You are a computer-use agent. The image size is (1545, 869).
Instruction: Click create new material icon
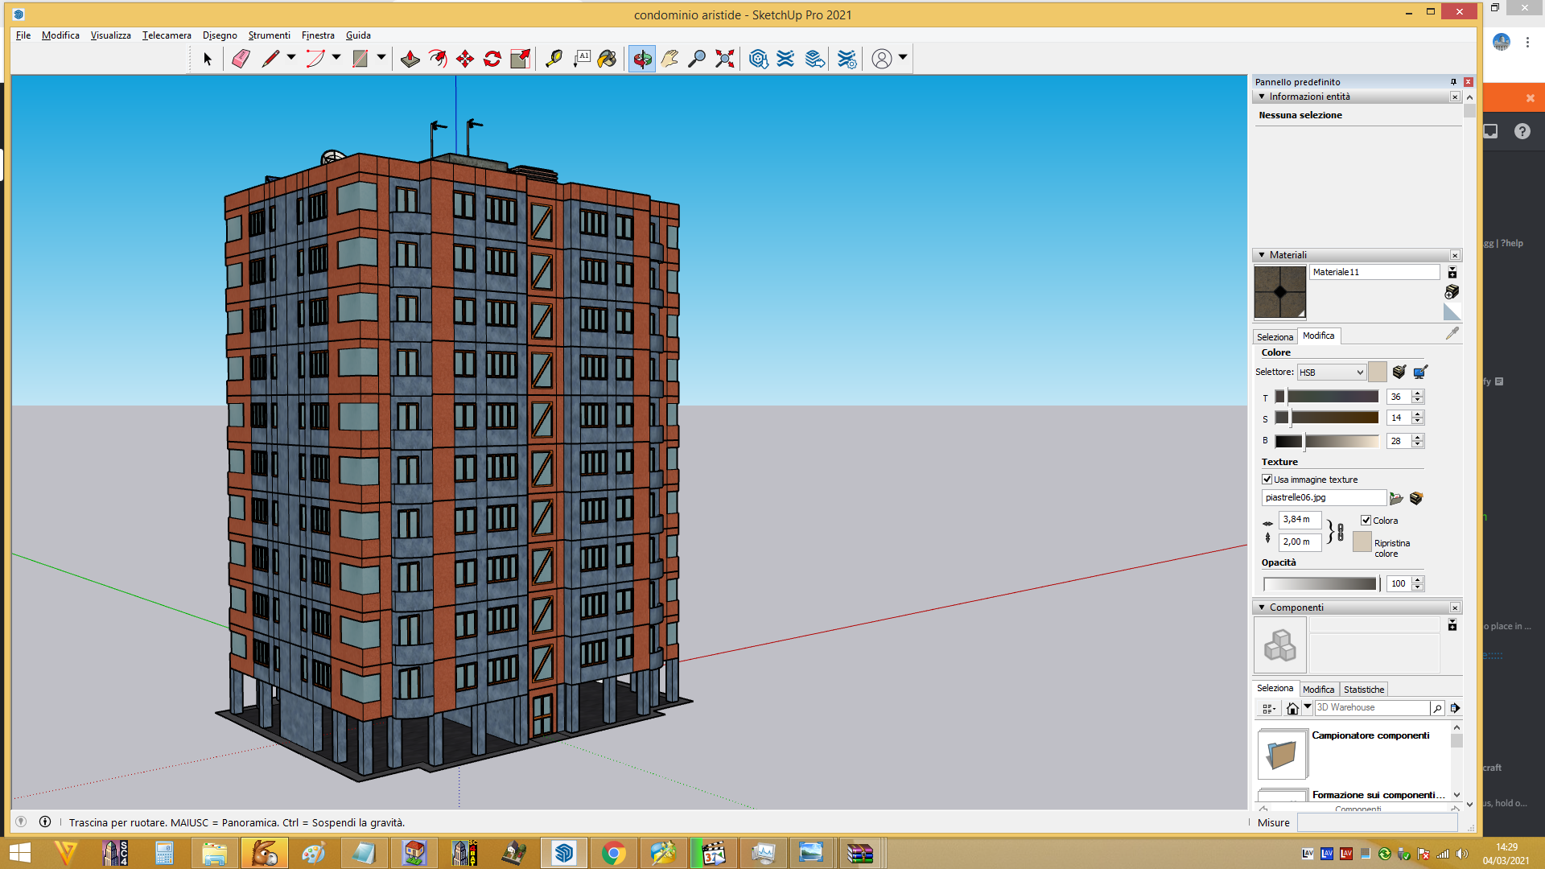1452,291
